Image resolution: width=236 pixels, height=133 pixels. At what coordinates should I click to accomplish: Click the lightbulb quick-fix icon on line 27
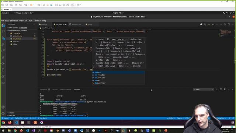point(48,66)
